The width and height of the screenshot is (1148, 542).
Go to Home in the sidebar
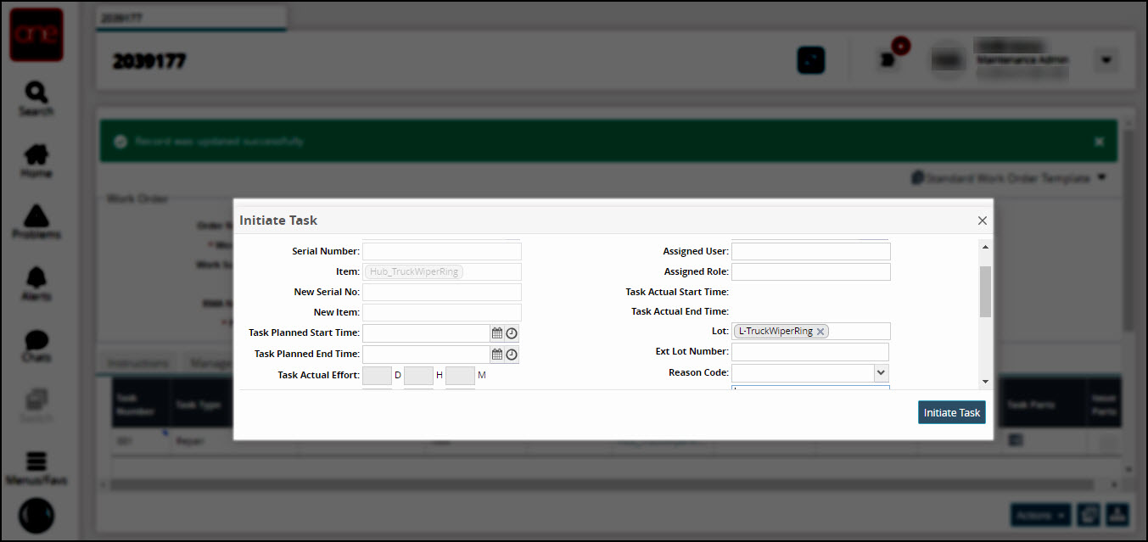click(x=36, y=160)
